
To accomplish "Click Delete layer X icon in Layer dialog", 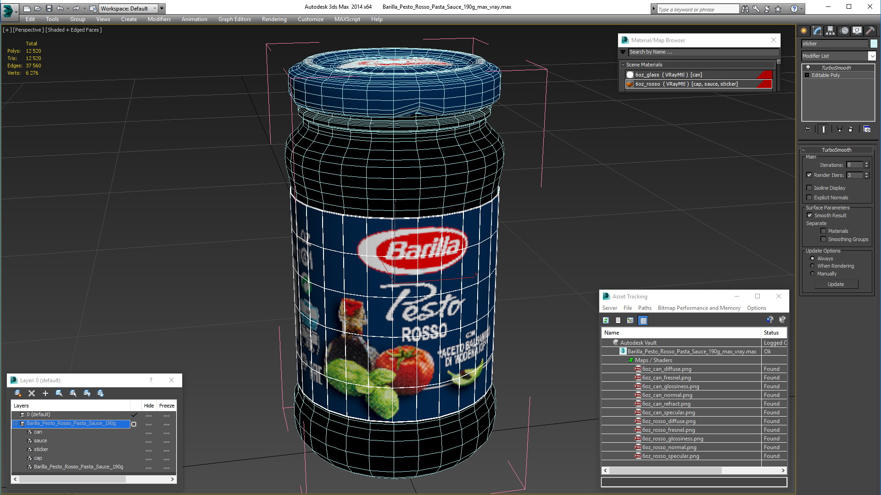I will (32, 393).
